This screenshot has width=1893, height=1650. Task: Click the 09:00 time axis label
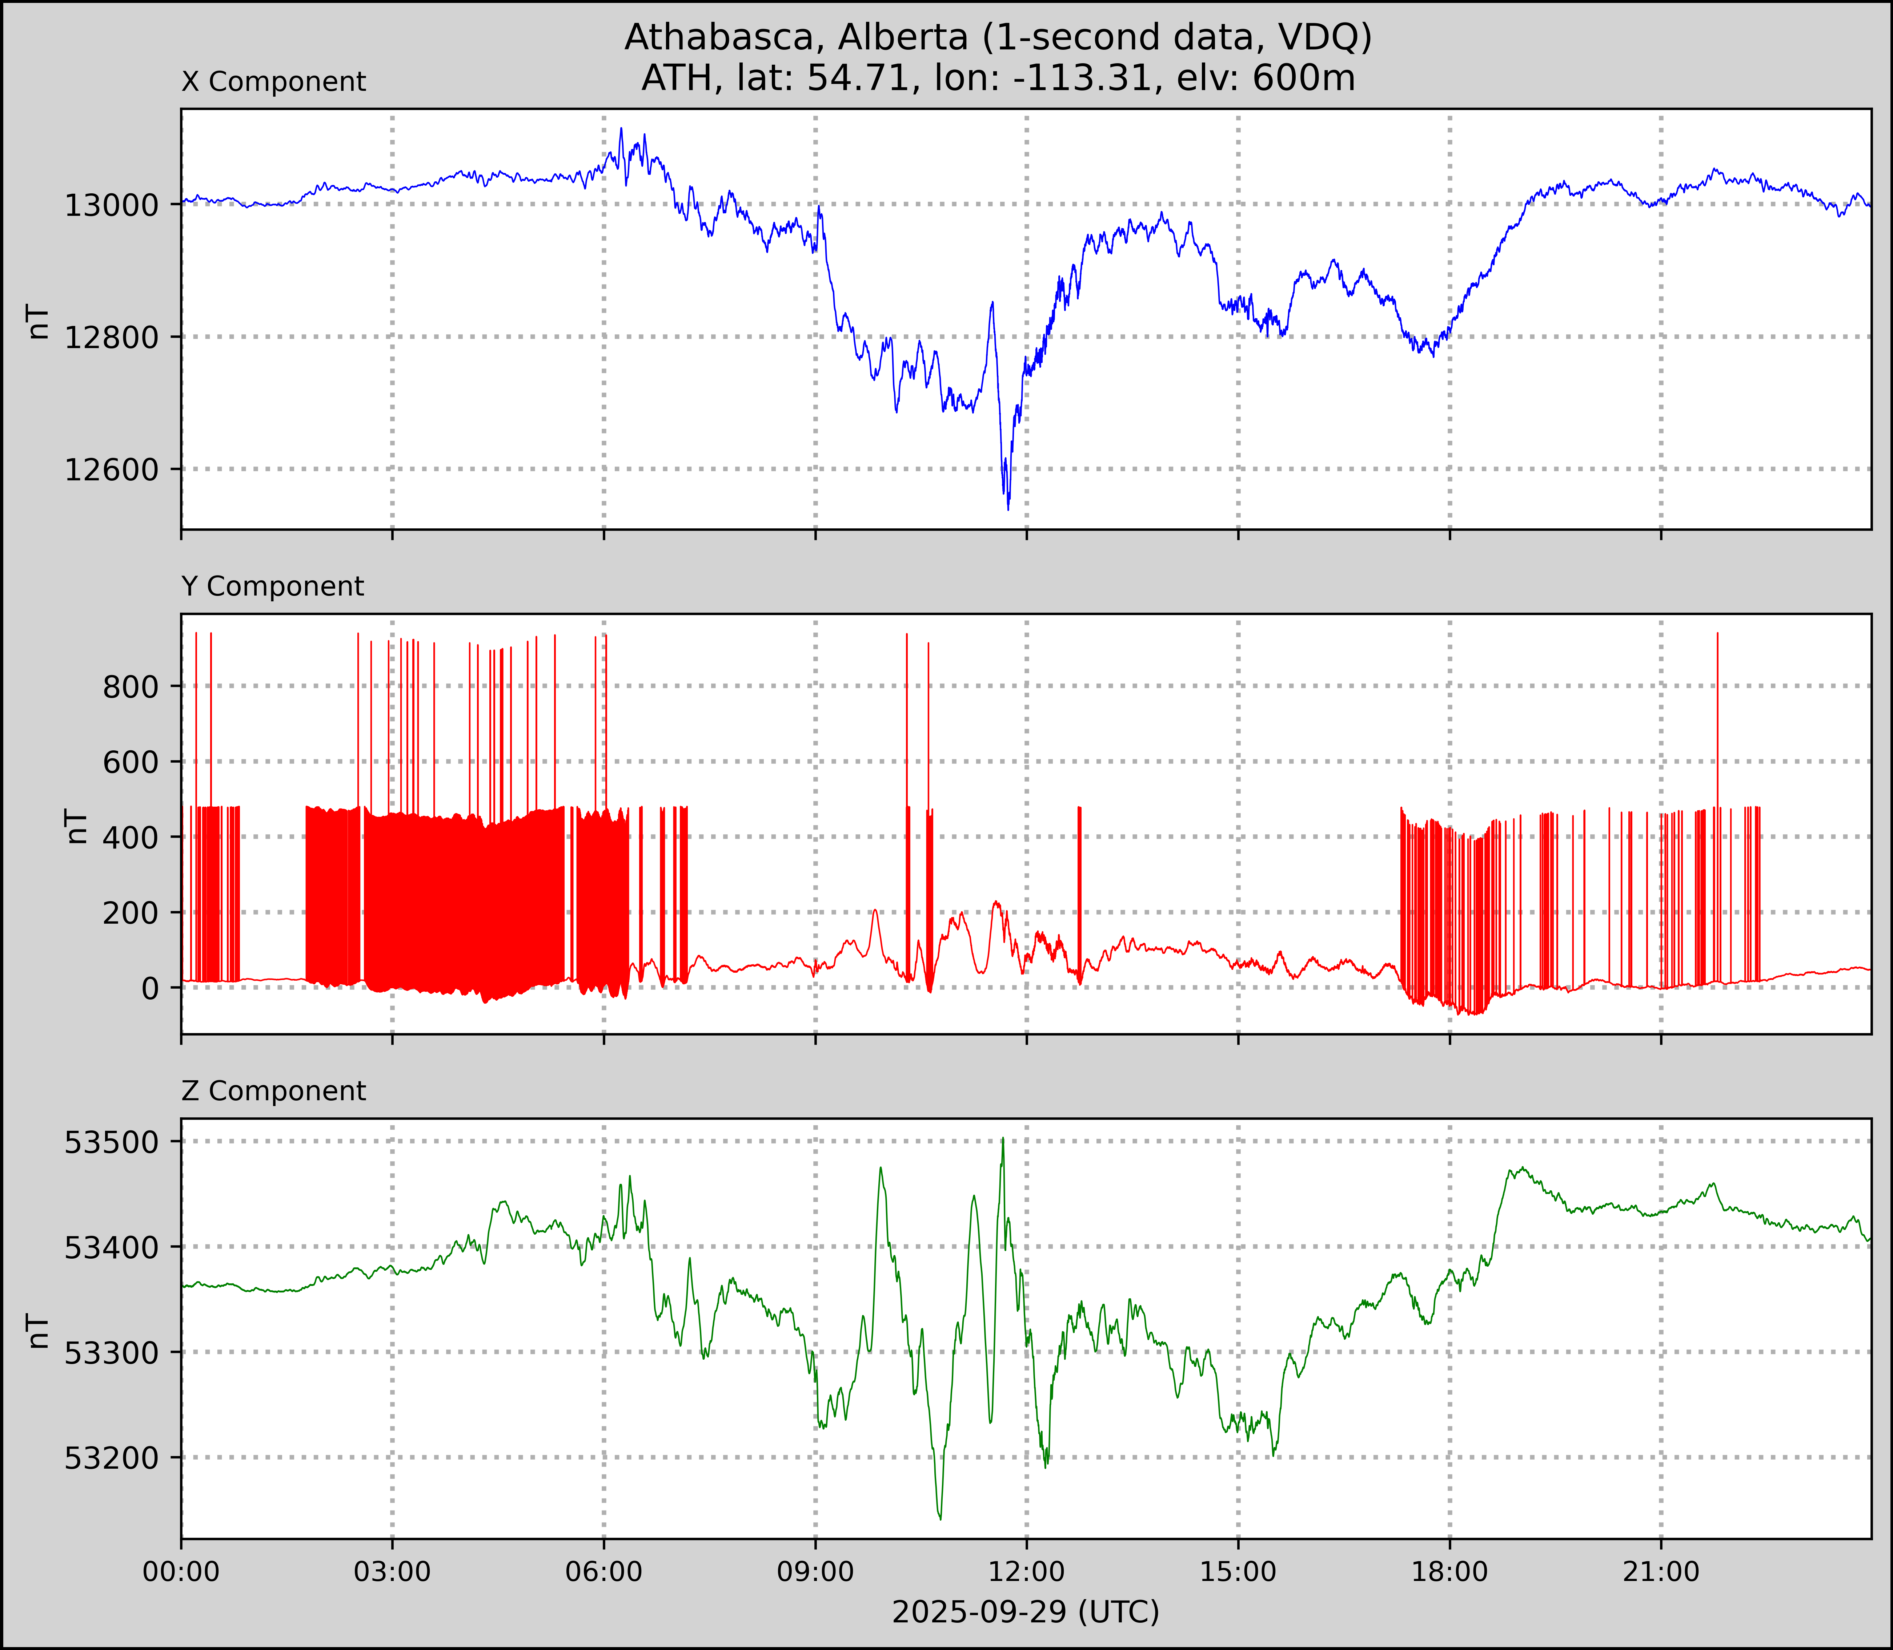(x=815, y=1572)
